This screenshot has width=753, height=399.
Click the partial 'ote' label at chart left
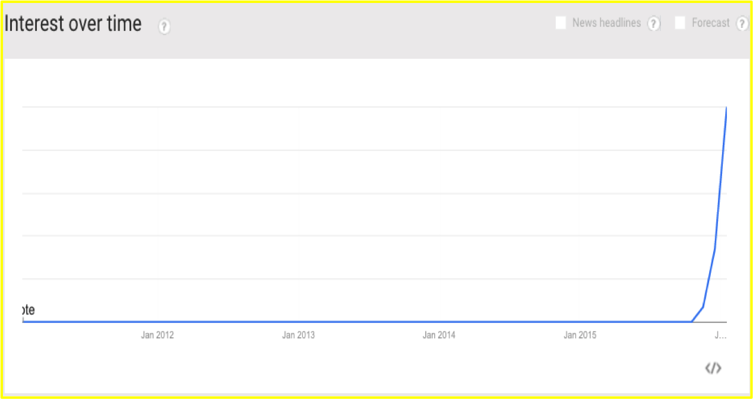pyautogui.click(x=29, y=310)
